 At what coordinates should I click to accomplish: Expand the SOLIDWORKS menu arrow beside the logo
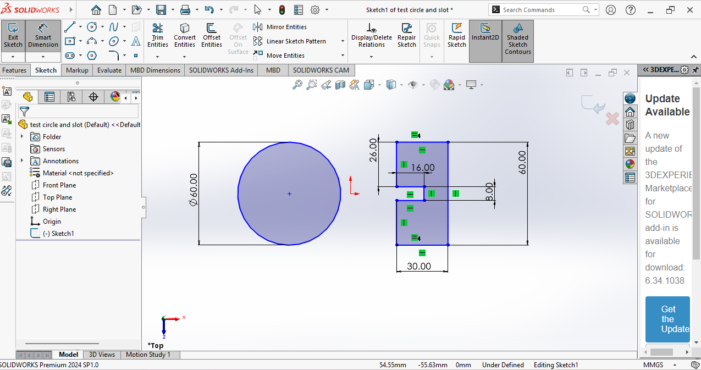click(72, 10)
